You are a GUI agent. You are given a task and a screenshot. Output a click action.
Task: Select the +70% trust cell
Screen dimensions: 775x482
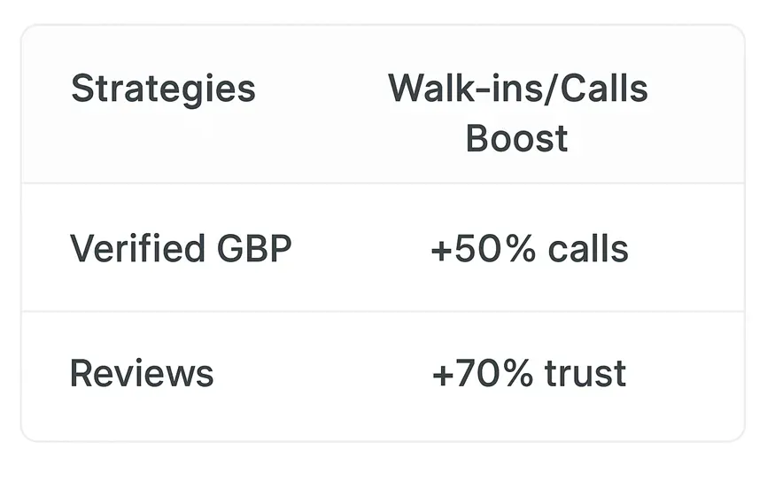tap(529, 373)
